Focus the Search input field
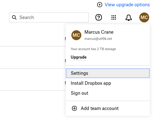 click(x=49, y=17)
